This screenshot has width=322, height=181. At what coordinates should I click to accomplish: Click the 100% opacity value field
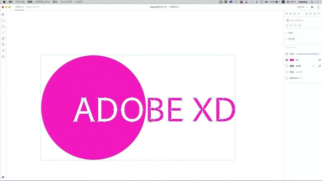292,54
